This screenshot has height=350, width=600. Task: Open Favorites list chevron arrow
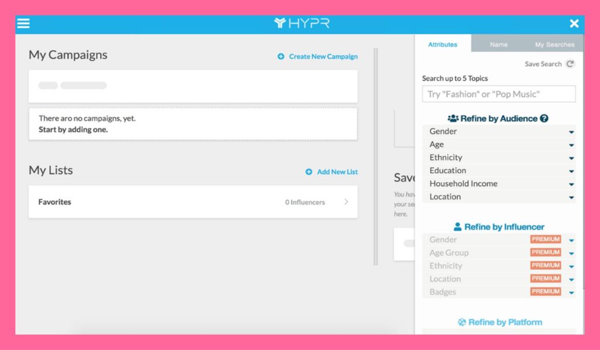(x=346, y=202)
